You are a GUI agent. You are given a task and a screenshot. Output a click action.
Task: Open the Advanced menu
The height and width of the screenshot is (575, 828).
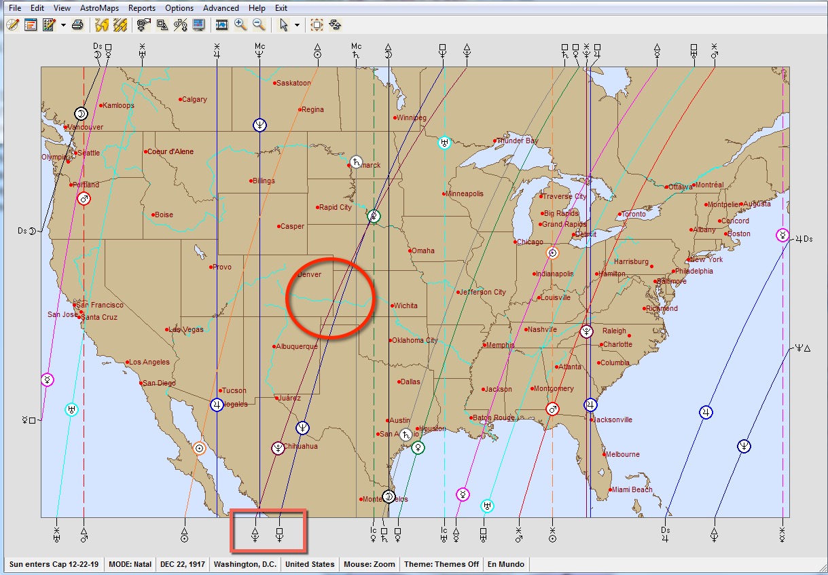(x=221, y=8)
